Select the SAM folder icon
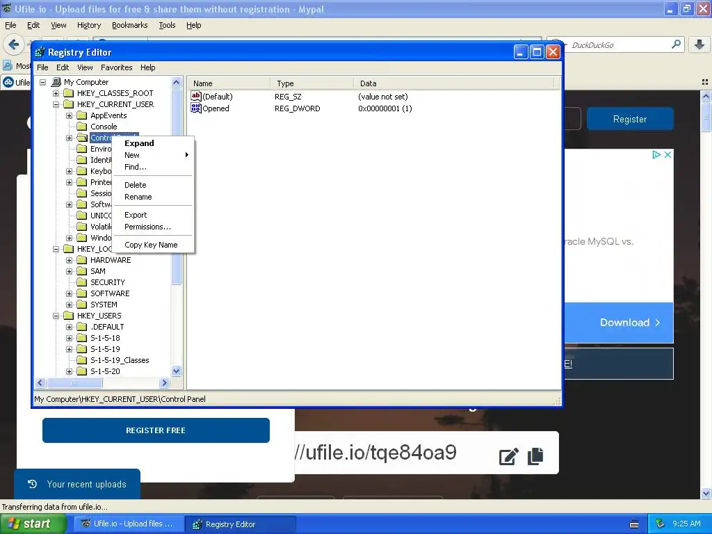712x534 pixels. (82, 271)
